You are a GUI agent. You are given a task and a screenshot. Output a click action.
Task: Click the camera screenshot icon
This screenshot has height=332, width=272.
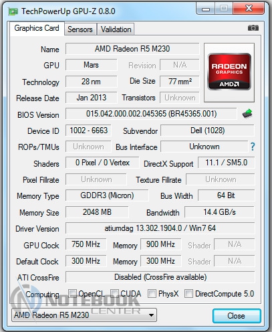point(253,28)
